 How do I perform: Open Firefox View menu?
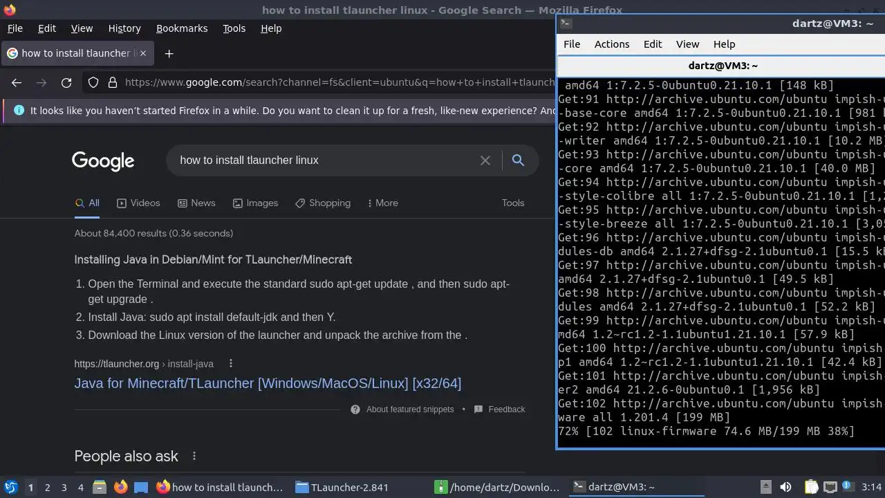point(82,28)
